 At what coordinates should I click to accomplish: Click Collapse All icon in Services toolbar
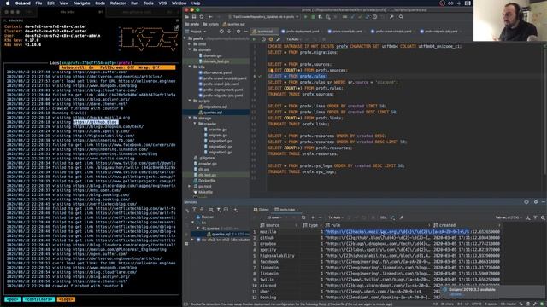point(202,210)
